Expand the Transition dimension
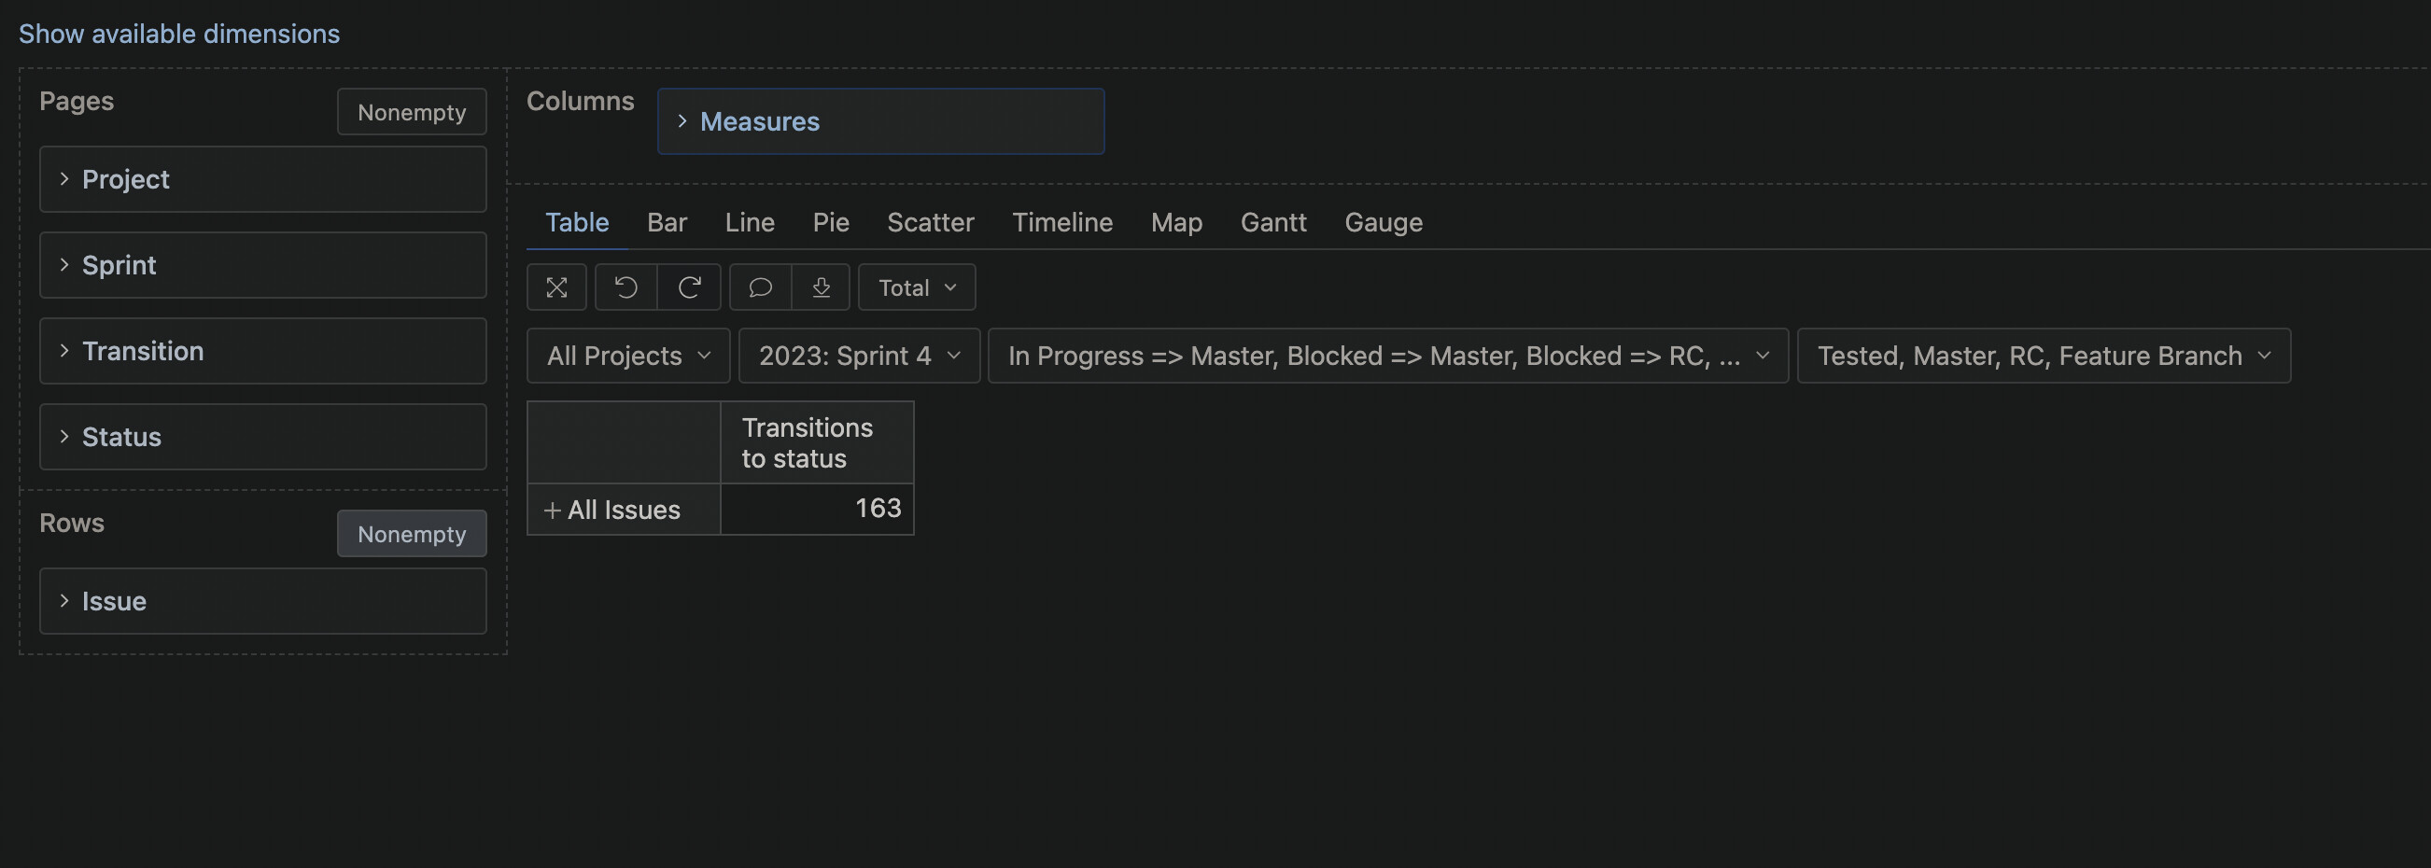Screen dimensions: 2431x868 click(x=262, y=351)
